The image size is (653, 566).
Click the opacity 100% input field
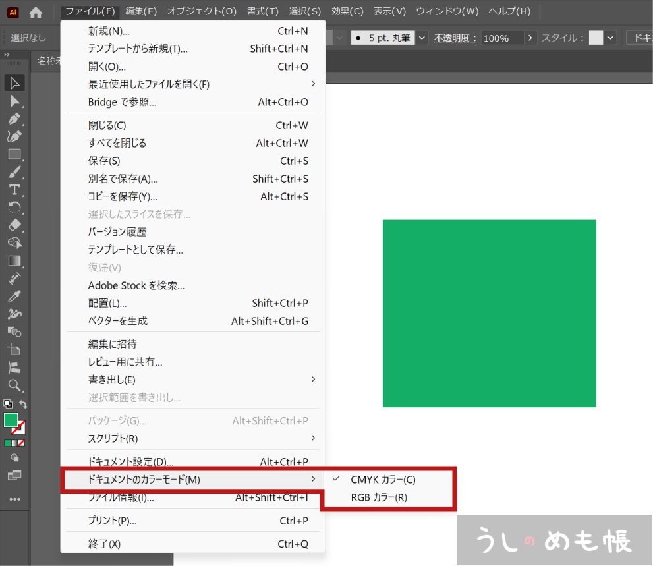pyautogui.click(x=501, y=38)
